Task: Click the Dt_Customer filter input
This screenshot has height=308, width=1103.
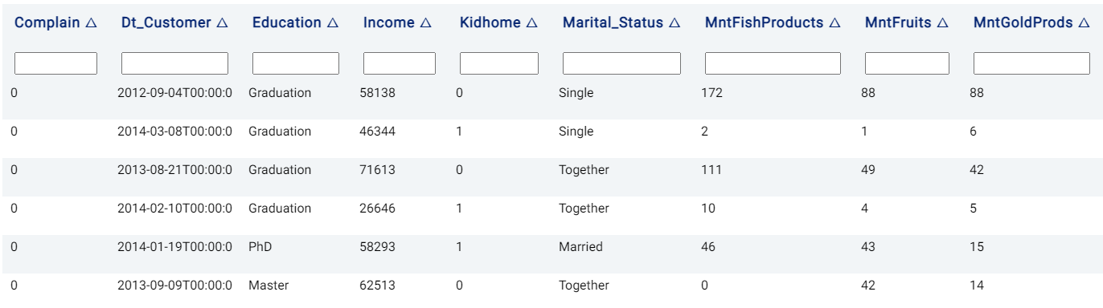Action: (x=174, y=63)
